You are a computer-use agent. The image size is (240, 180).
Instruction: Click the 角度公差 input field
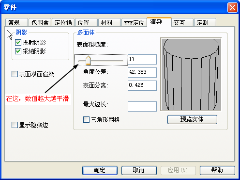click(x=142, y=72)
